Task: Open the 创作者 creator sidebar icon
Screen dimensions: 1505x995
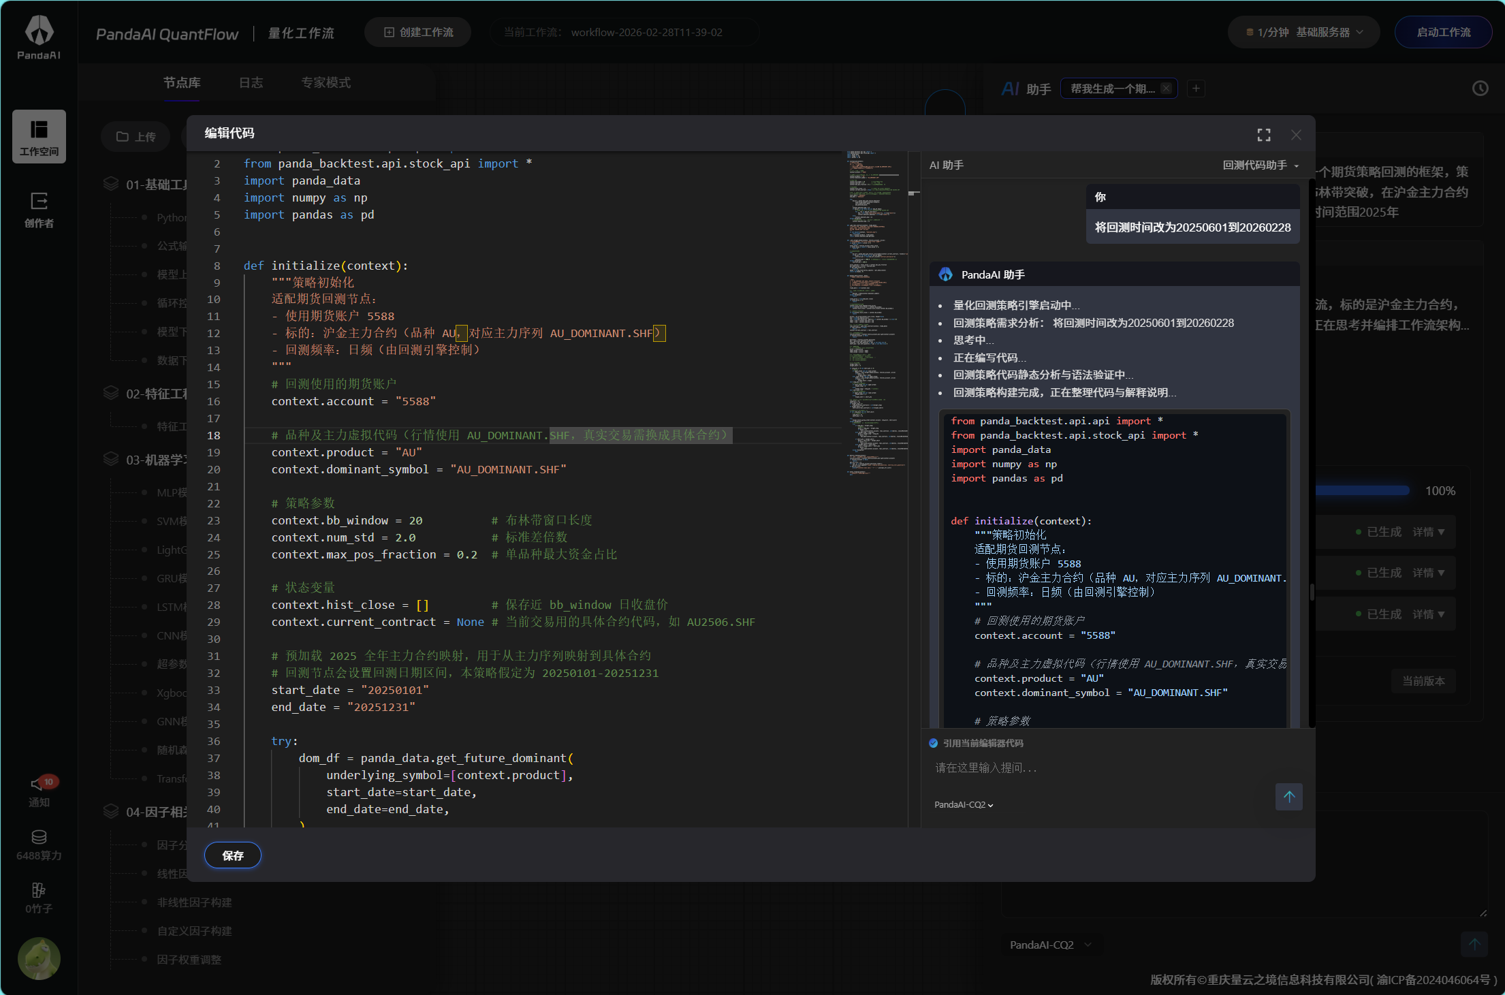Action: point(39,209)
